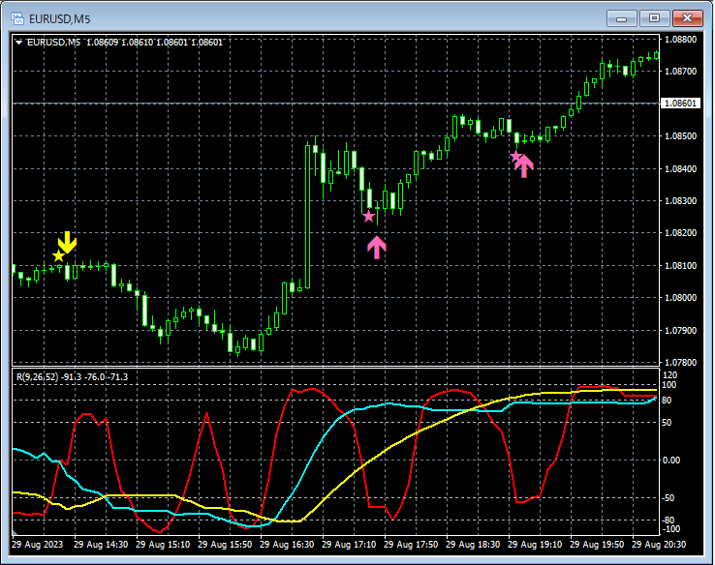Click the 29 Aug 19:50 time label
Screen dimensions: 715x565
tap(597, 545)
